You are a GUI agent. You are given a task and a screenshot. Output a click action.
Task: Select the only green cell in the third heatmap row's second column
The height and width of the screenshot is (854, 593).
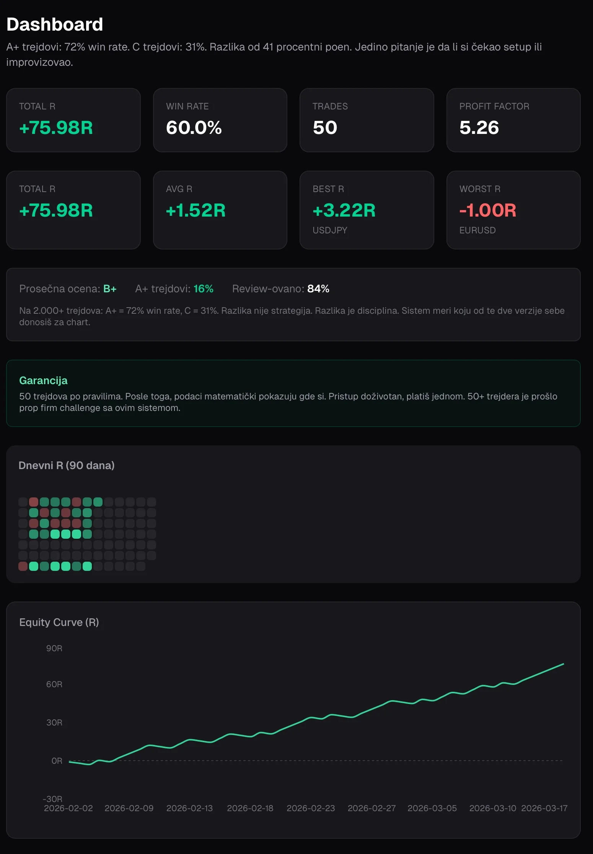[x=44, y=523]
